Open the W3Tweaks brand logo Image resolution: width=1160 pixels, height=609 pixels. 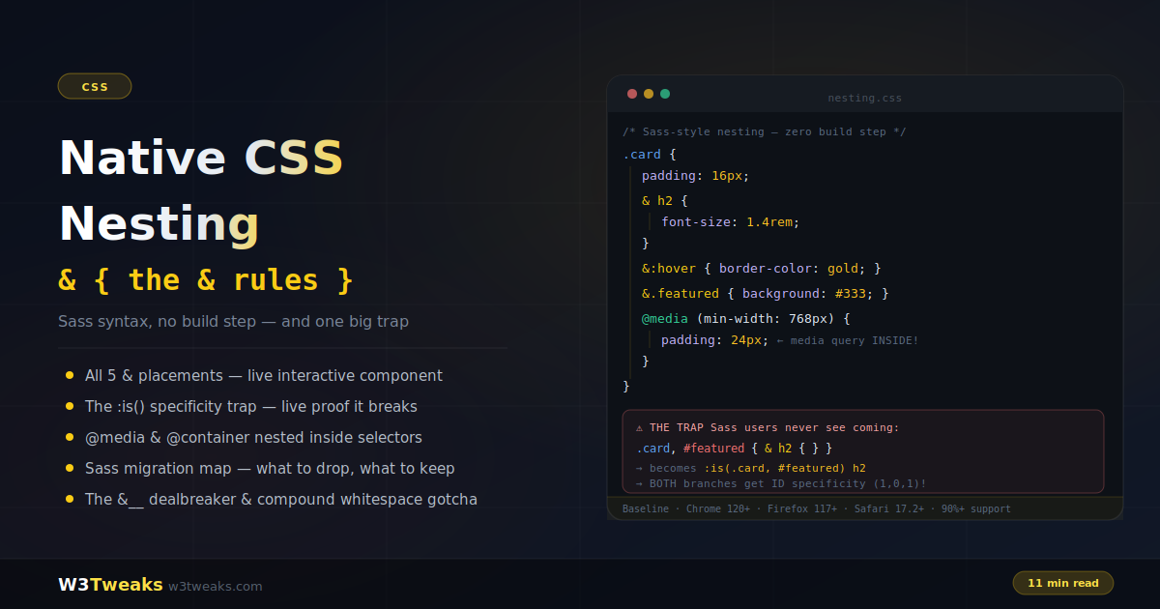(109, 585)
